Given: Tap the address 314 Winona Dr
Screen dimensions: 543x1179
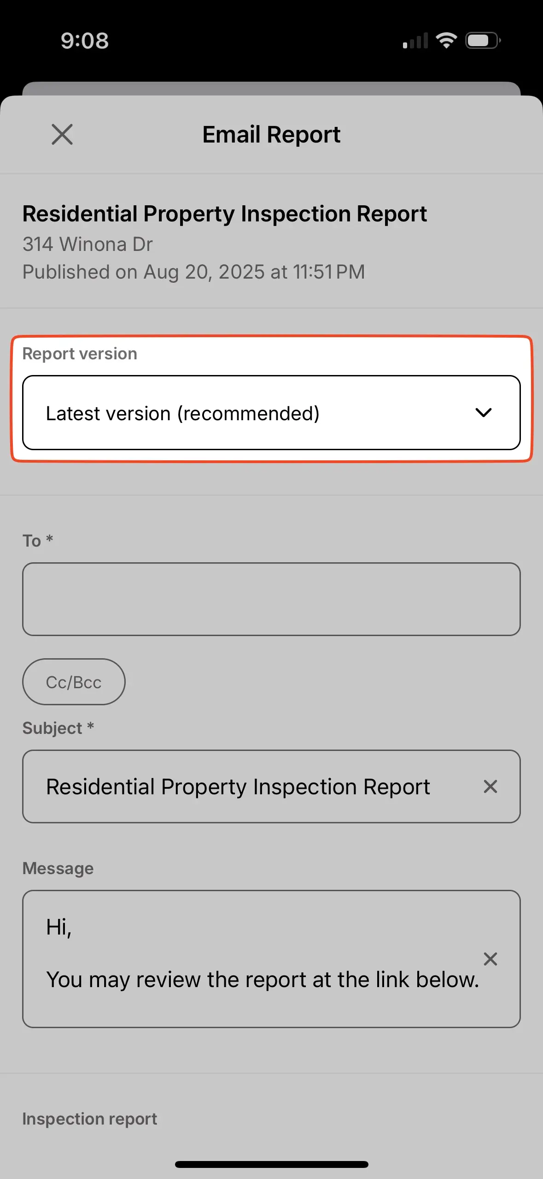Looking at the screenshot, I should coord(87,244).
